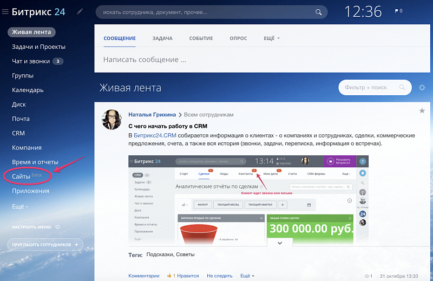Open Календарь from left menu
The width and height of the screenshot is (433, 281).
28,90
